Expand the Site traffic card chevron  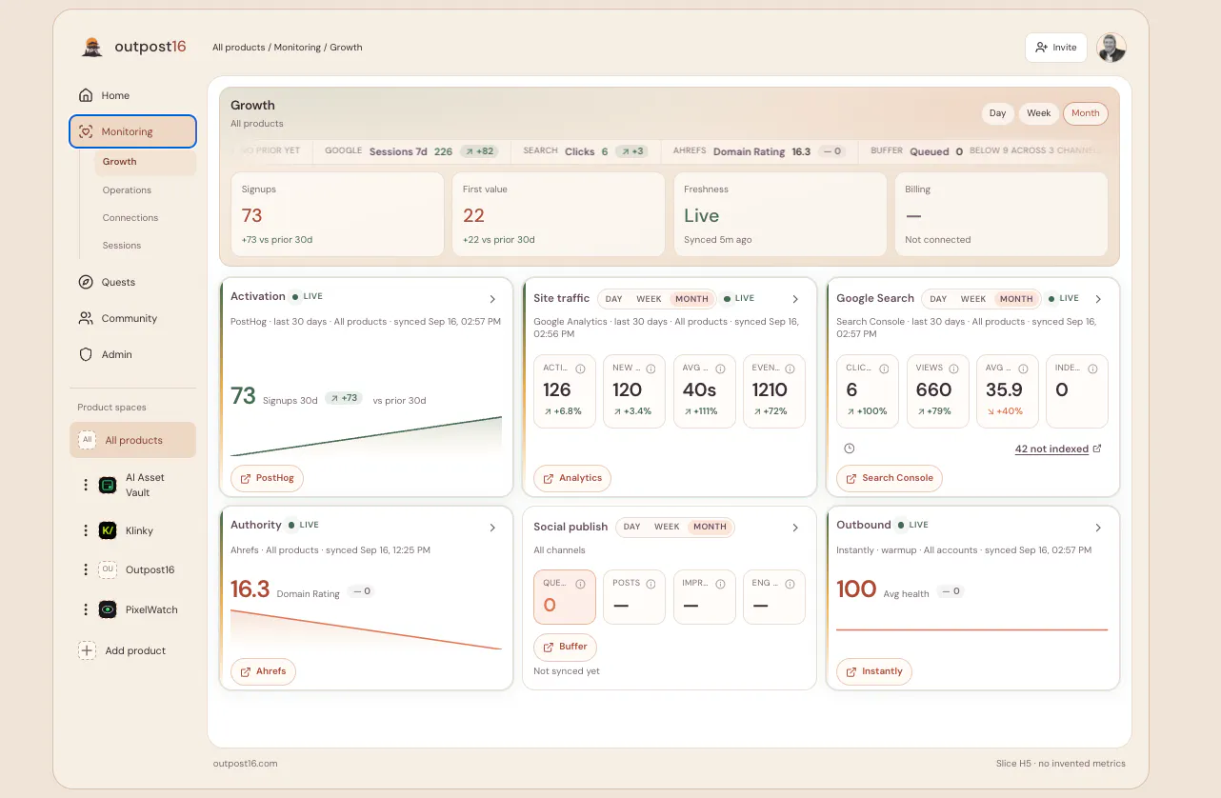pos(795,299)
